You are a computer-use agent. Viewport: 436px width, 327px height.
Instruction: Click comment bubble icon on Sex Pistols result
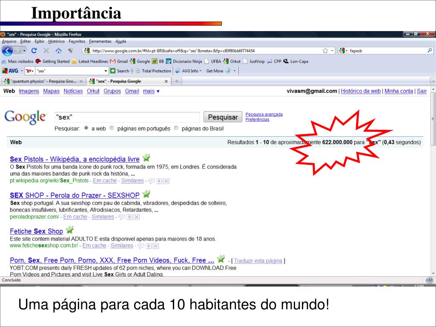tap(152, 181)
